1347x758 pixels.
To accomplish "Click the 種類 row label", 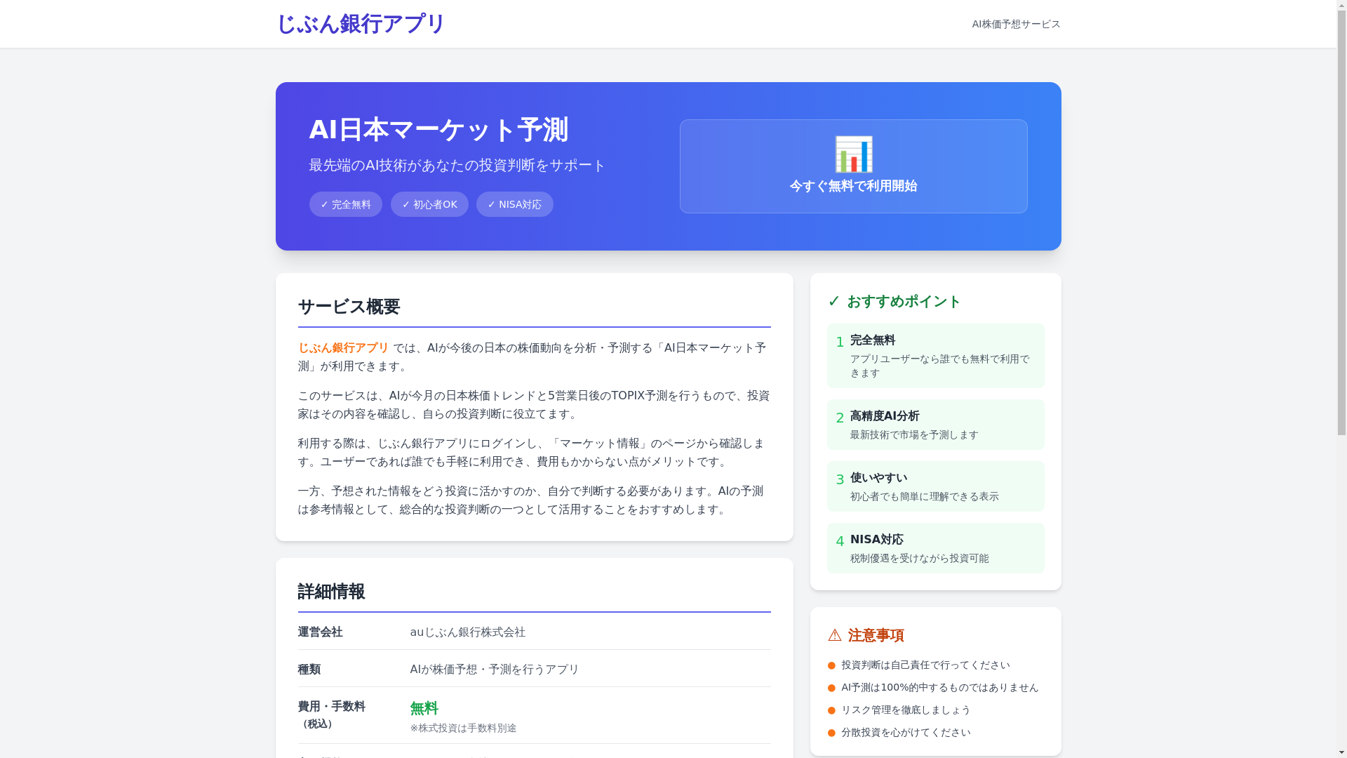I will (309, 670).
